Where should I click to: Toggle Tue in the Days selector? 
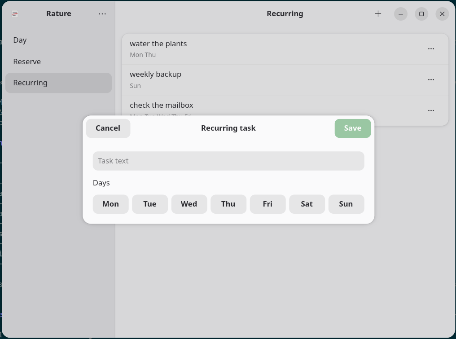pyautogui.click(x=150, y=204)
